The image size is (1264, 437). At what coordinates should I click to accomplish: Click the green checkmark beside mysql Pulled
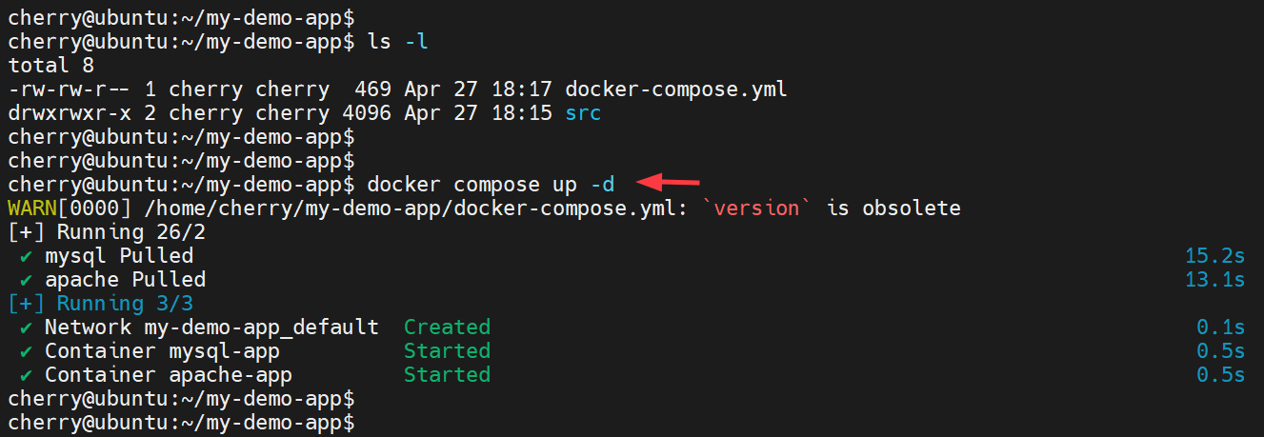tap(27, 256)
